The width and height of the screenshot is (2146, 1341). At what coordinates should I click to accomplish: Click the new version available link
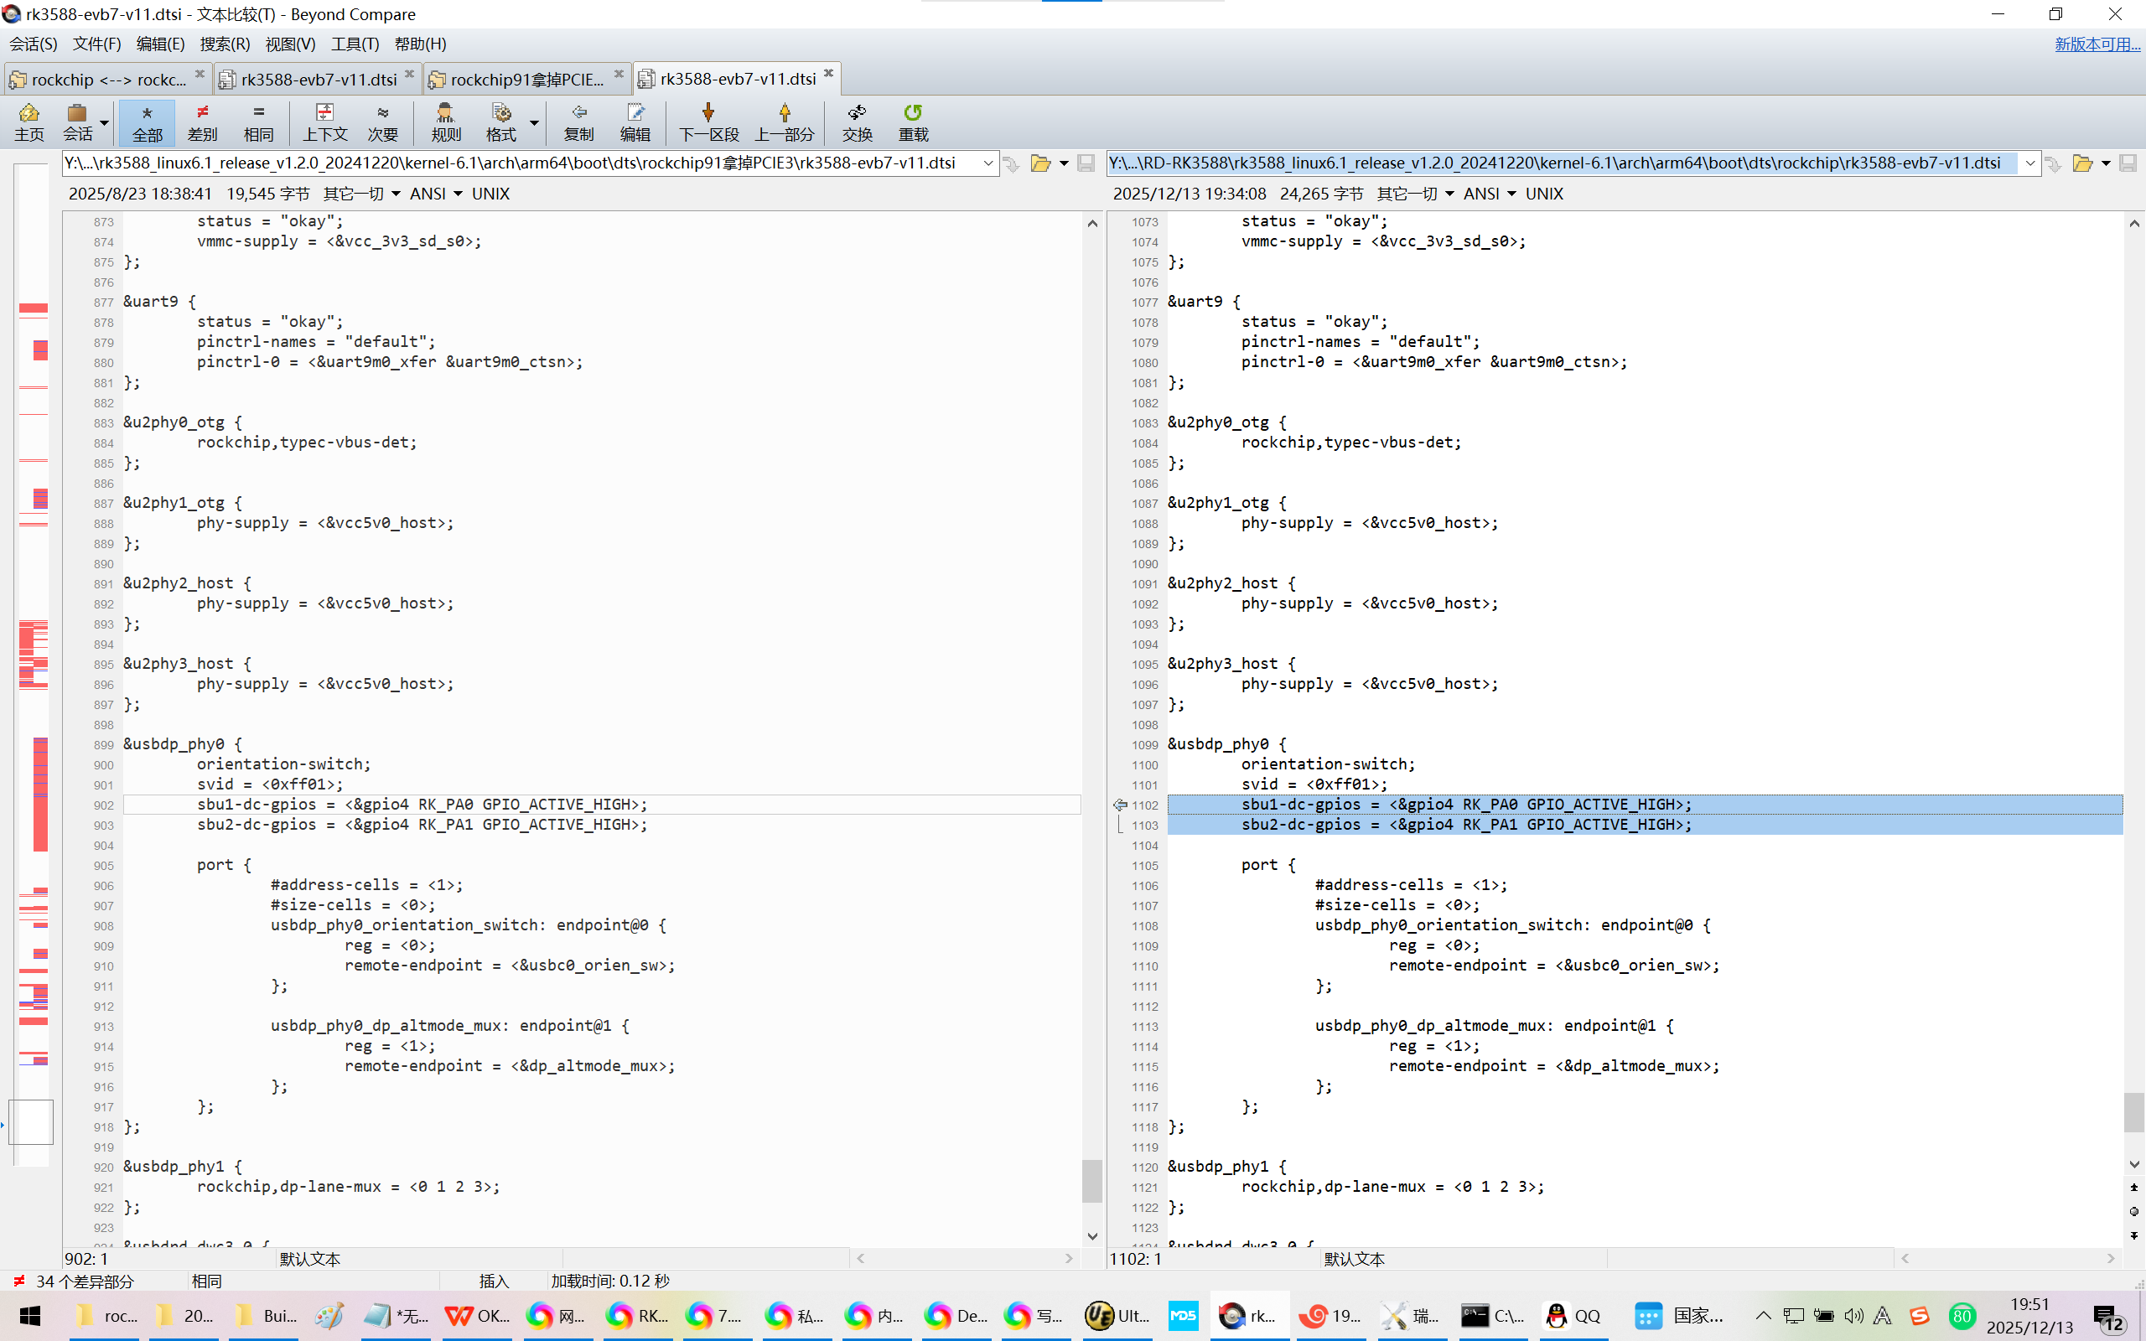pyautogui.click(x=2097, y=44)
